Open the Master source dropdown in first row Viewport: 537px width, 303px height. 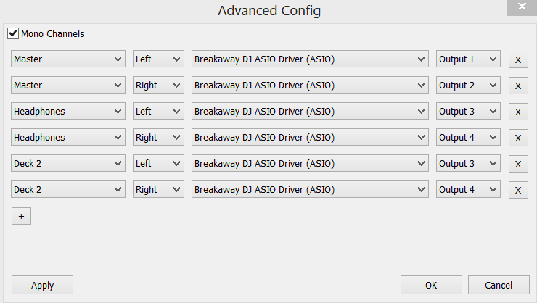point(69,59)
